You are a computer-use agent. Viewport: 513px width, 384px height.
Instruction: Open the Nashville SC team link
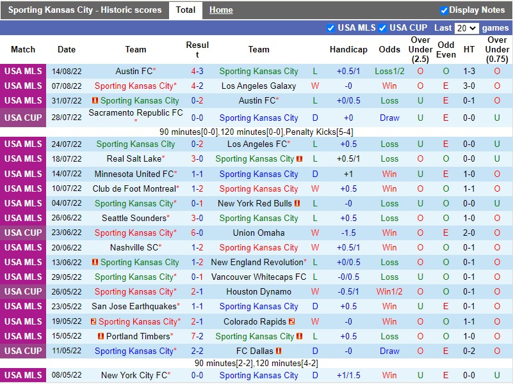[134, 247]
